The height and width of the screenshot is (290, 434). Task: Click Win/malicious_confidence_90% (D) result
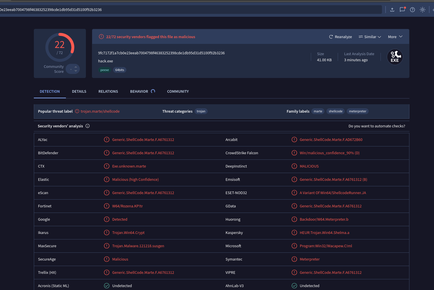(x=330, y=153)
